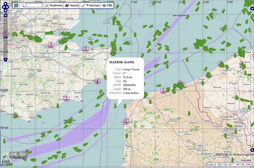Click the zoom slider handle on the zoom bar
254x168 pixels.
point(5,37)
